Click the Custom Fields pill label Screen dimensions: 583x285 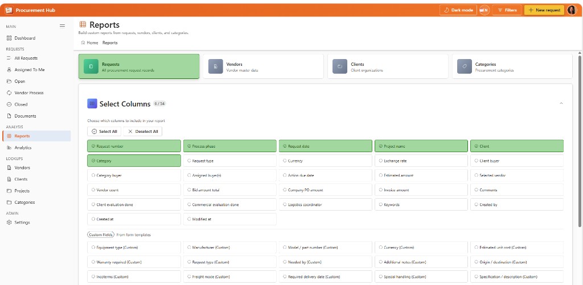(101, 235)
